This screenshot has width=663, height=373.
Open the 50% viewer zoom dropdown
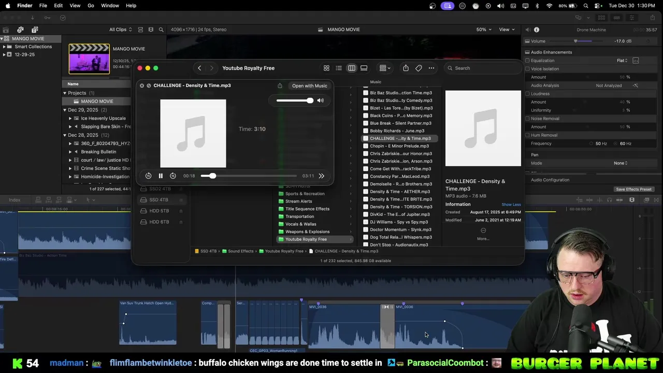pyautogui.click(x=483, y=30)
